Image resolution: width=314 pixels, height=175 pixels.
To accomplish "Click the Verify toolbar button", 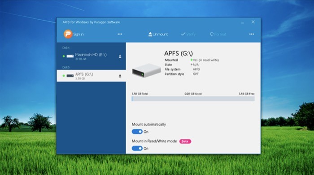I will click(188, 34).
